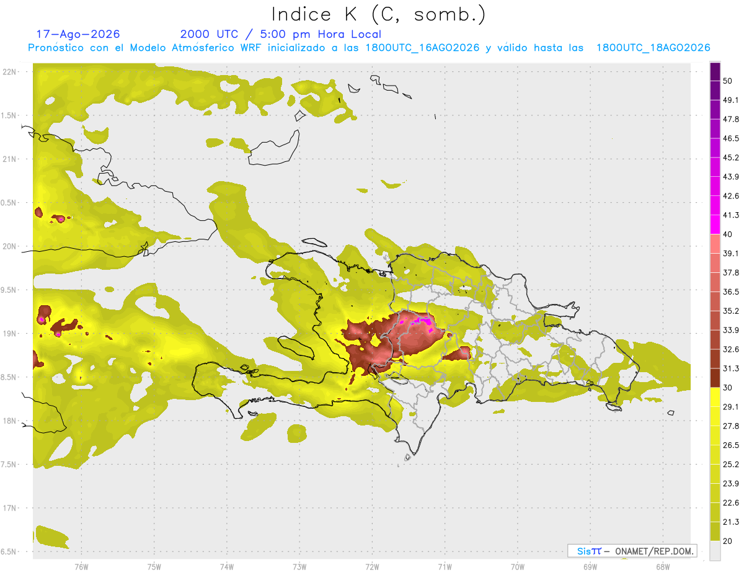The image size is (744, 575).
Task: Click the '17N' latitude label
Action: (11, 509)
